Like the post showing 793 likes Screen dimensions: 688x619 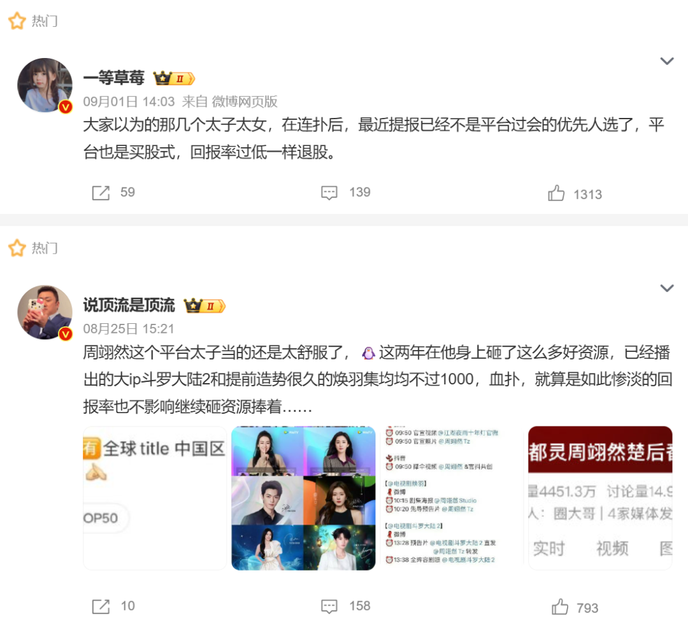click(x=559, y=607)
